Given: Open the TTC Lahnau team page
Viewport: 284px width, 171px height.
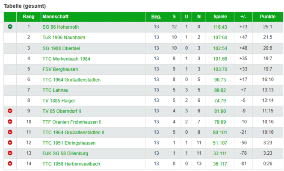Looking at the screenshot, I should 55,90.
